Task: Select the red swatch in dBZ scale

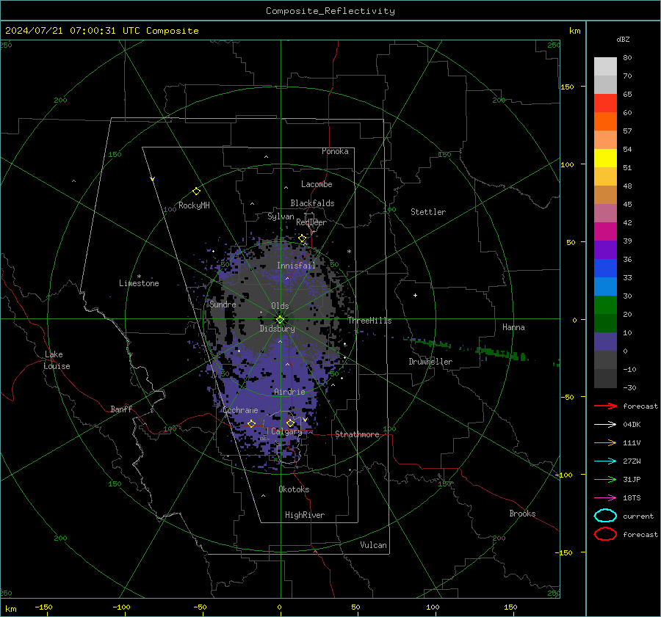Action: click(x=605, y=103)
